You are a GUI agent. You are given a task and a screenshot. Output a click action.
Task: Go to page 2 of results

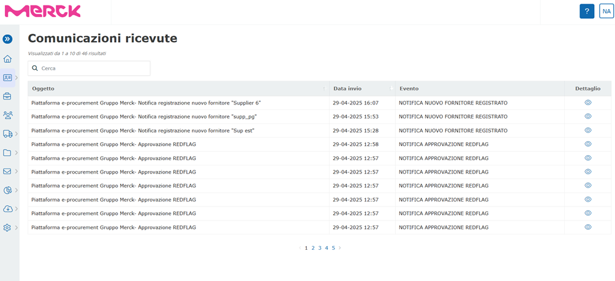coord(313,248)
